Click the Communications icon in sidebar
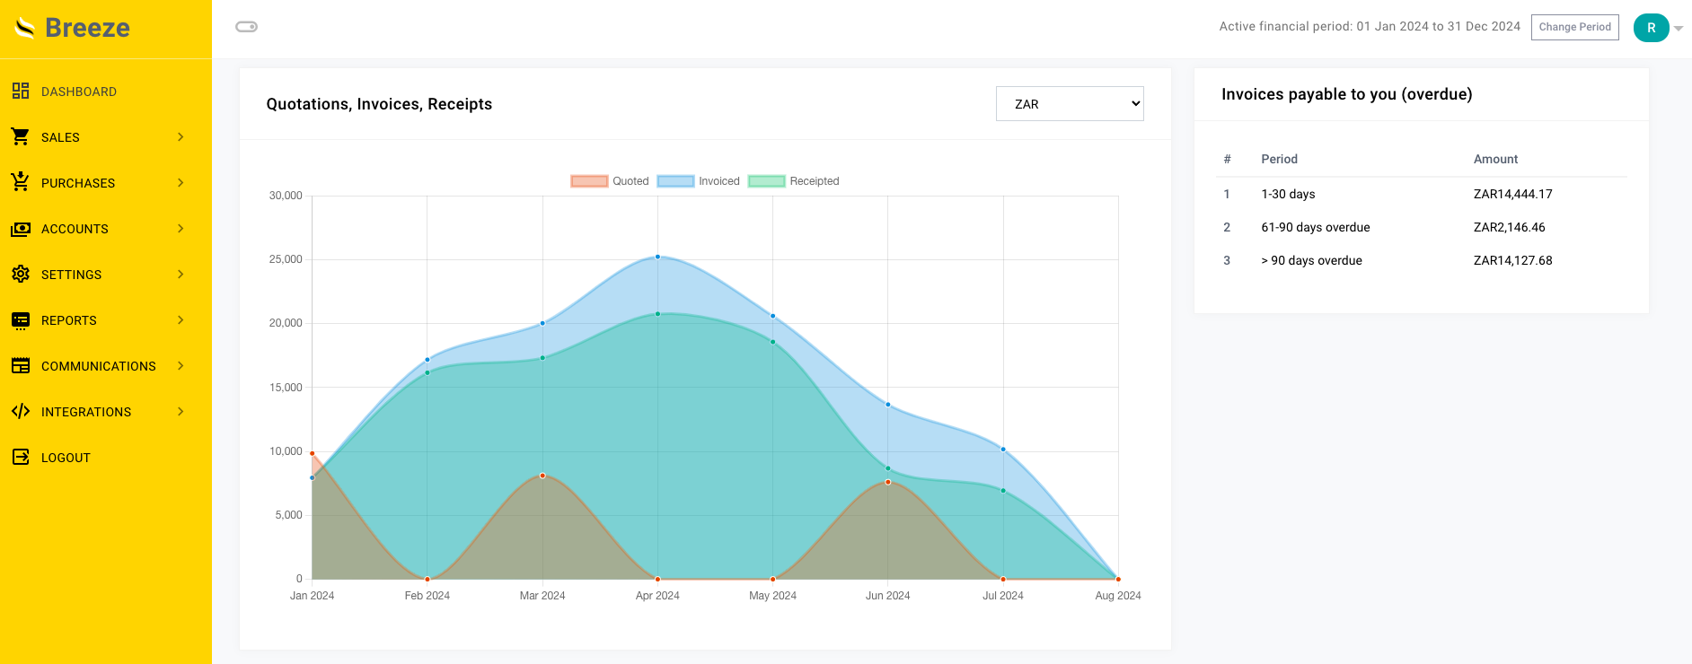Screen dimensions: 1692x664 tap(21, 366)
